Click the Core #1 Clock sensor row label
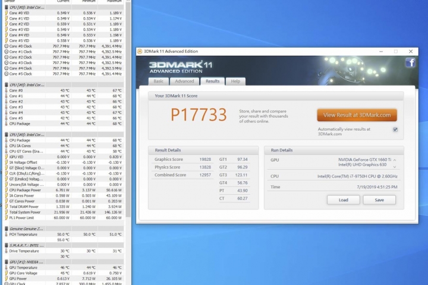The height and width of the screenshot is (285, 428). pos(20,52)
